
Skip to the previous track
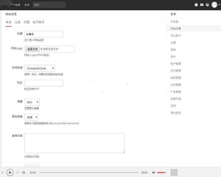[x=3, y=172]
